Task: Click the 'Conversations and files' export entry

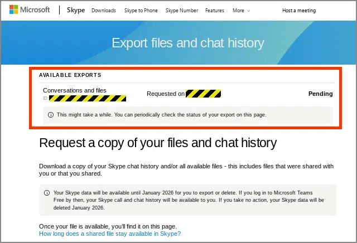Action: tap(74, 90)
